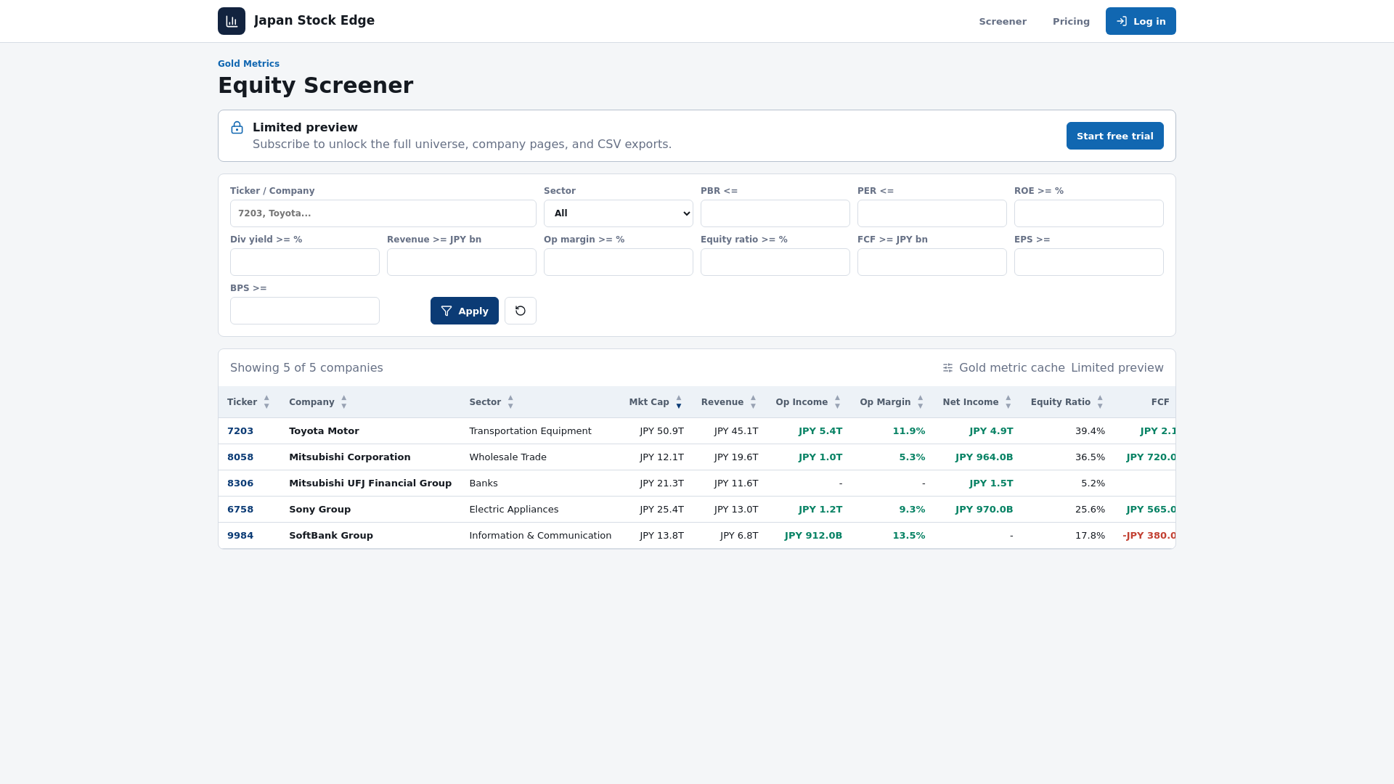Click the Gold metric cache sliders icon

947,368
